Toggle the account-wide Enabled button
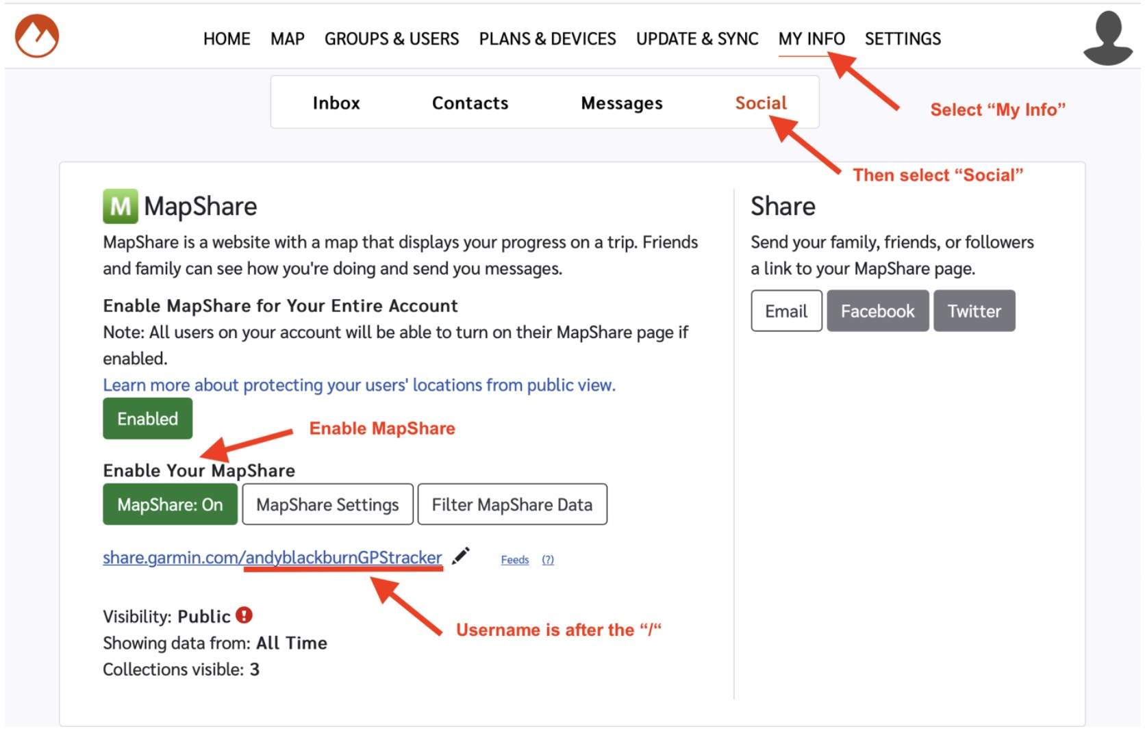1145x731 pixels. (148, 418)
